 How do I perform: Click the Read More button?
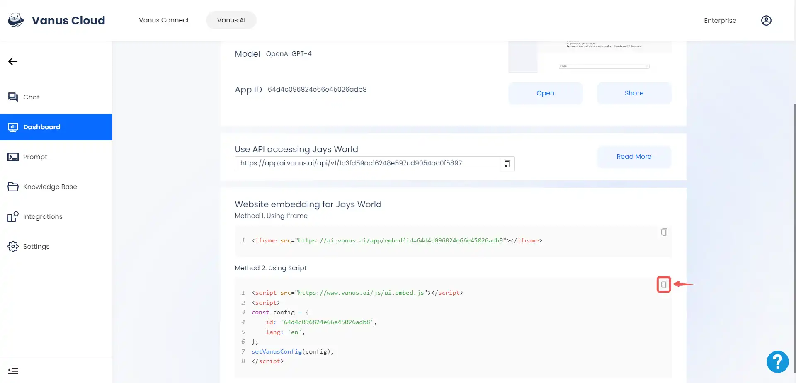click(634, 157)
